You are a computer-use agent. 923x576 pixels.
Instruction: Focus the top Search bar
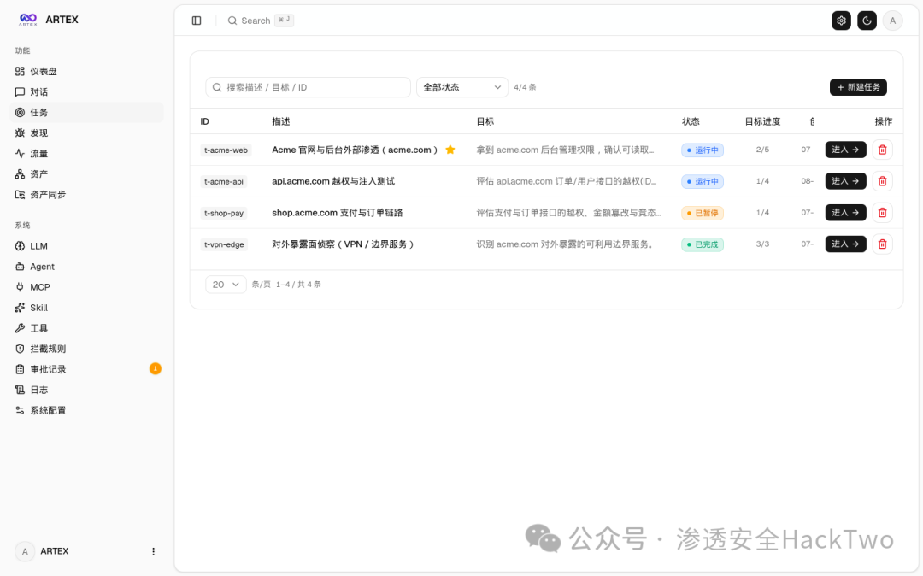click(x=260, y=21)
